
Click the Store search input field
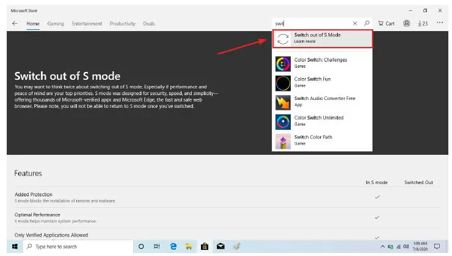coord(312,24)
